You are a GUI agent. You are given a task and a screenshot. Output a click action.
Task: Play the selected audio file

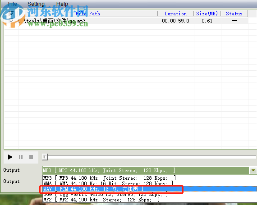pyautogui.click(x=10, y=157)
